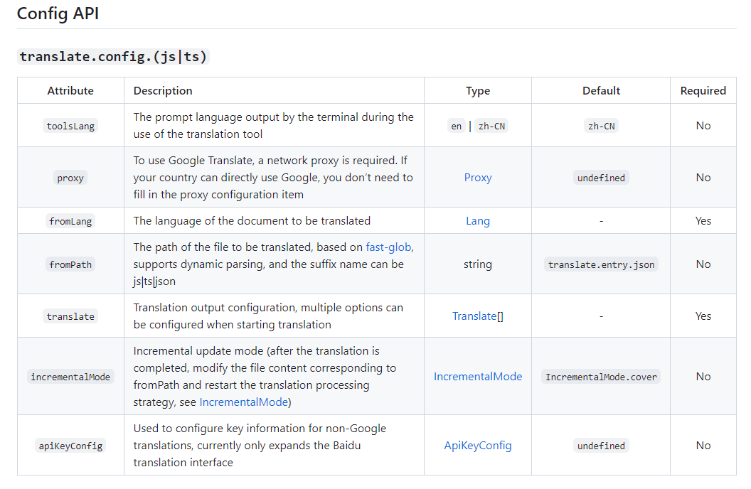The height and width of the screenshot is (489, 751).
Task: Open the IncrementalMode link in Type column
Action: click(x=477, y=377)
